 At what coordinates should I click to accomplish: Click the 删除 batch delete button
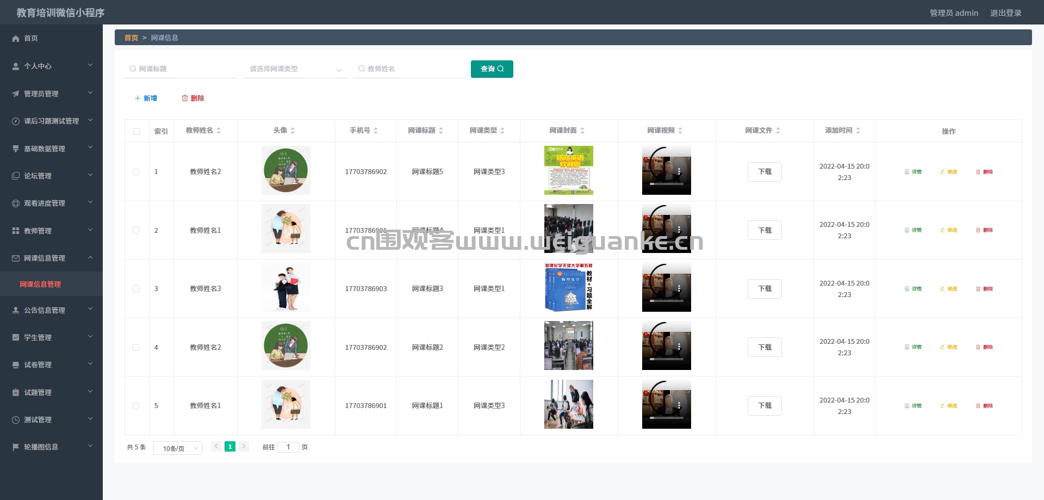tap(193, 98)
